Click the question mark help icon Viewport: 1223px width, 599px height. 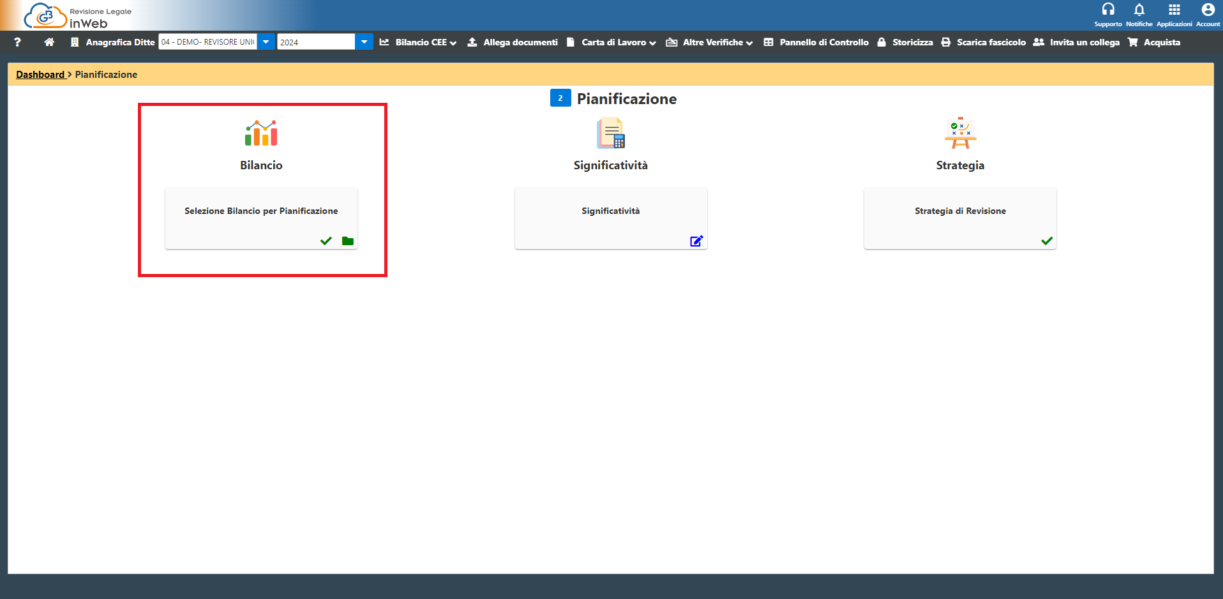click(x=17, y=42)
